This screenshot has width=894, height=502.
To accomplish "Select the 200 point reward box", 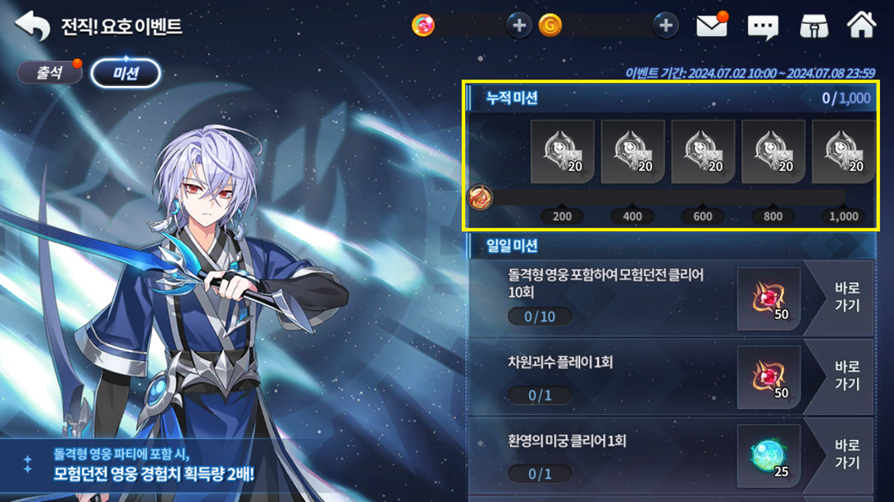I will coord(562,152).
